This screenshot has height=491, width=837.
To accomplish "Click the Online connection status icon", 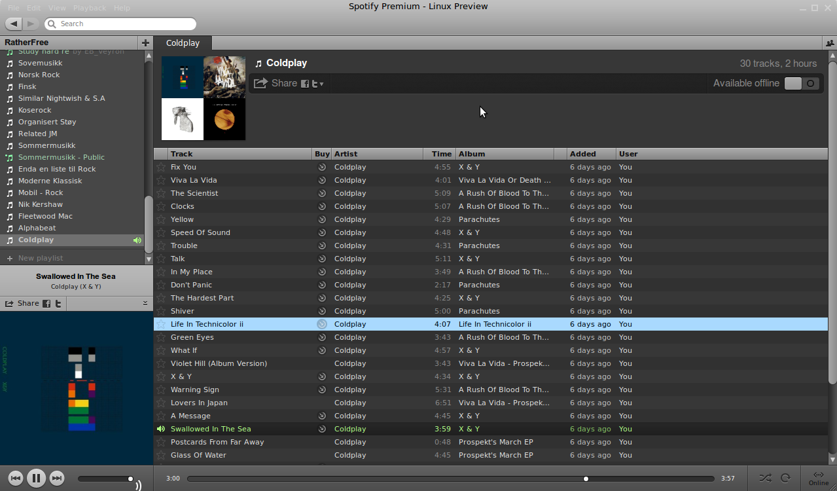I will coord(818,478).
